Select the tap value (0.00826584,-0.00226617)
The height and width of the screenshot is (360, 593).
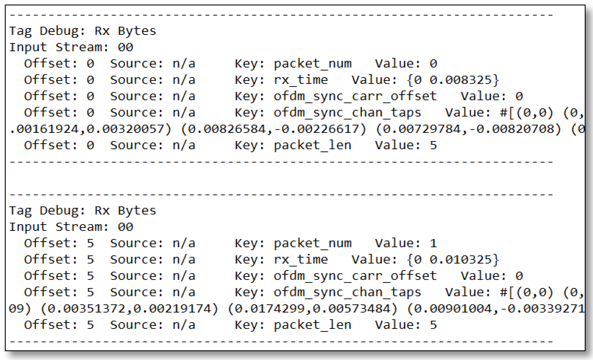pos(273,129)
